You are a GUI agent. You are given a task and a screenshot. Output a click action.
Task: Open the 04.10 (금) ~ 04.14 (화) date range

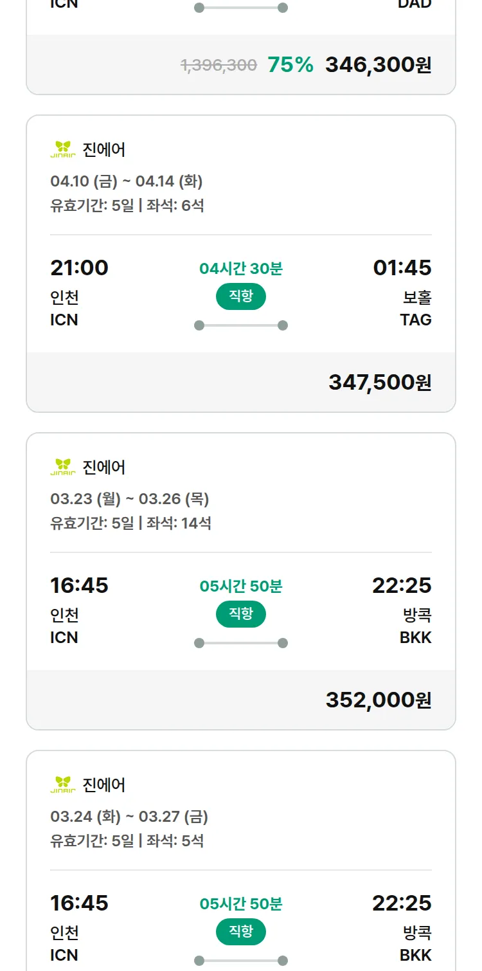(x=127, y=181)
